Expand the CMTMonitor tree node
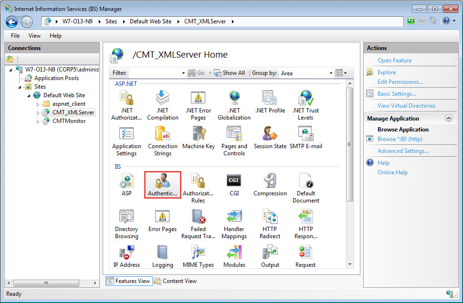The height and width of the screenshot is (303, 463). 38,121
